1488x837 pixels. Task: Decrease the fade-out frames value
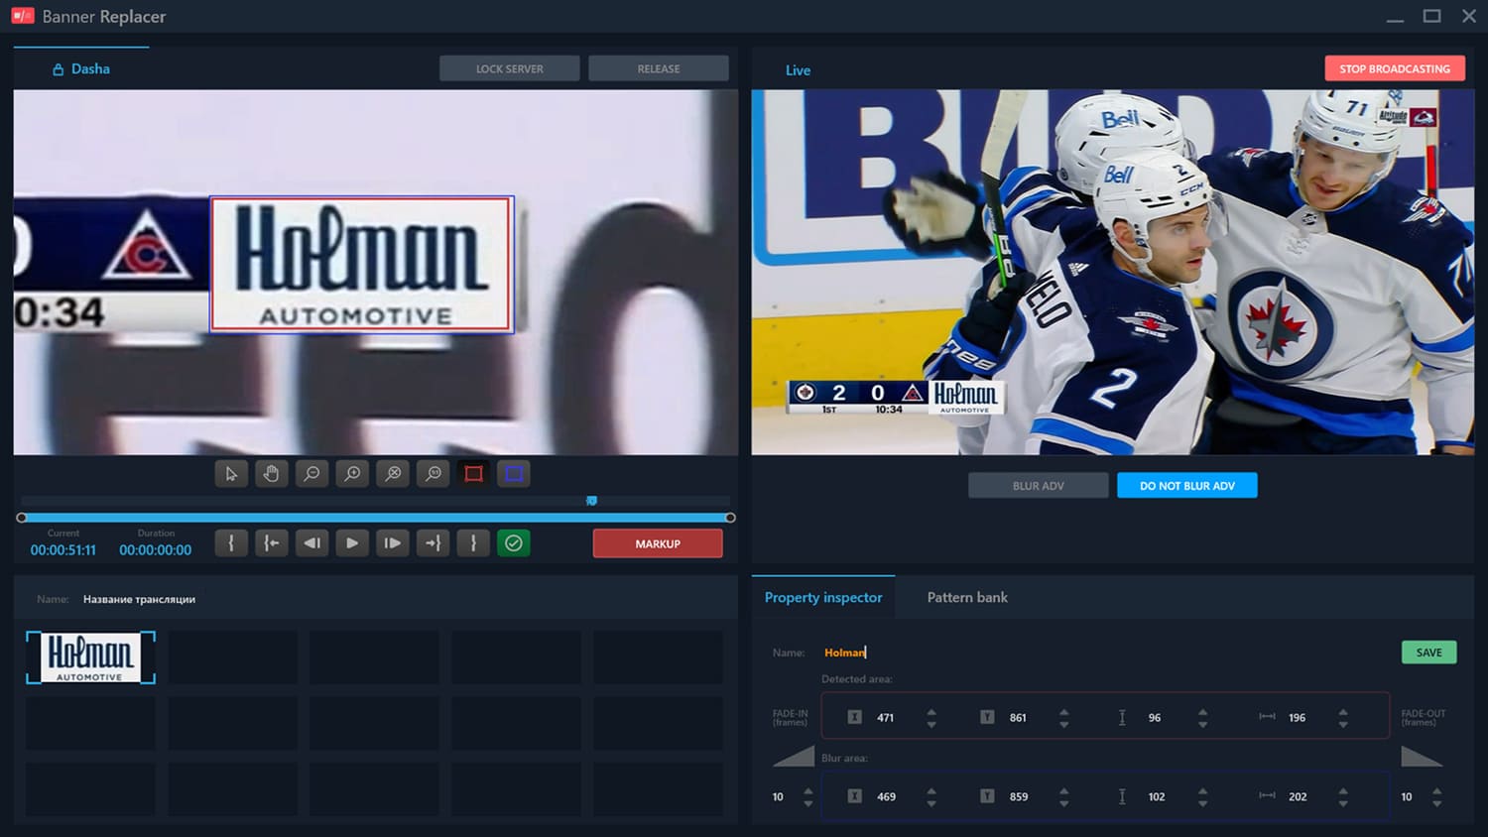coord(1437,804)
